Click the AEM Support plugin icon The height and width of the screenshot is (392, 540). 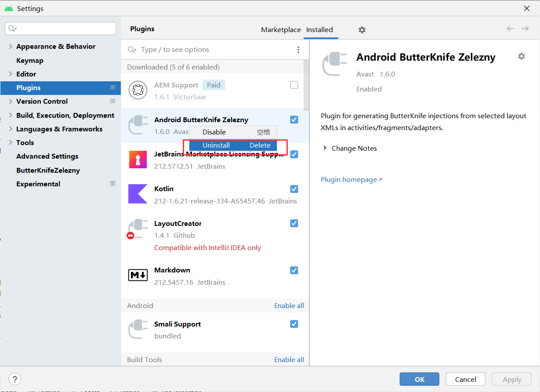(138, 90)
